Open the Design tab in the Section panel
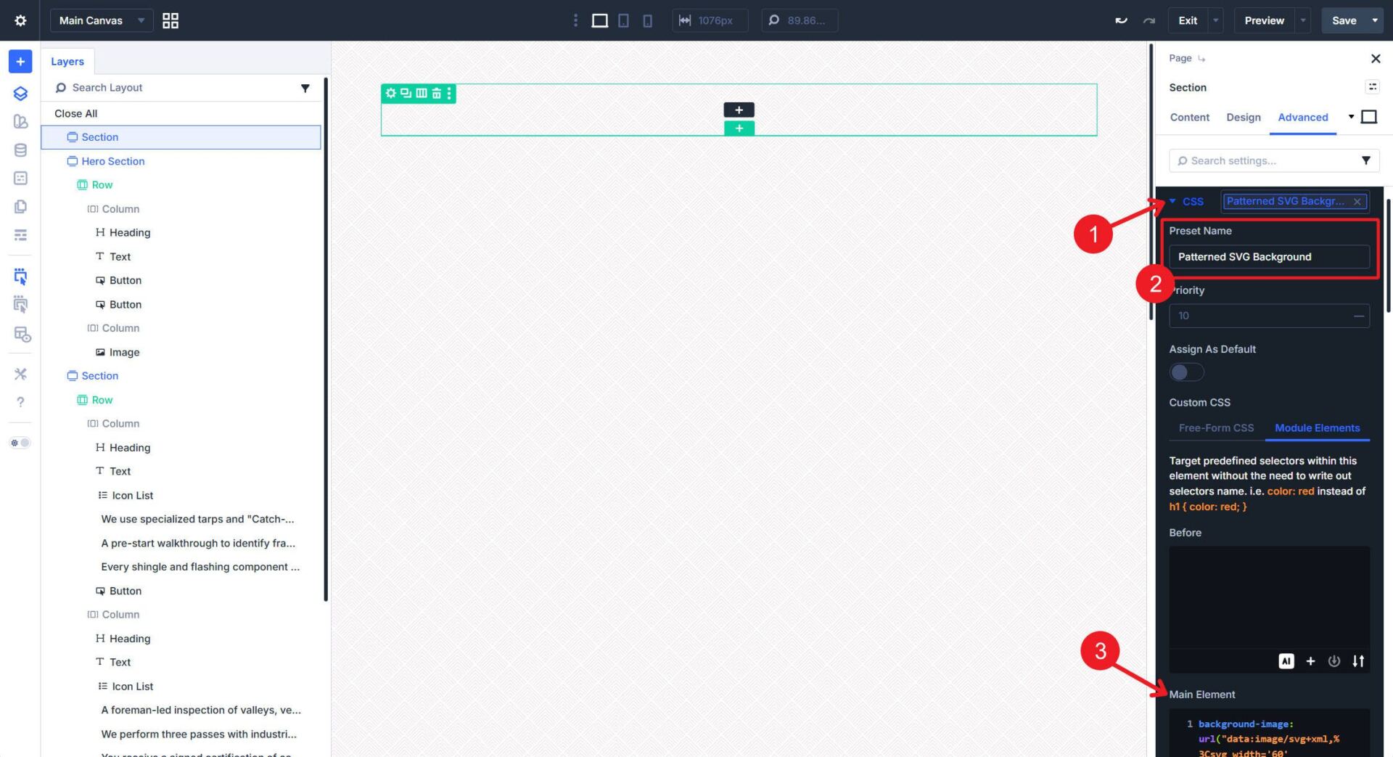The image size is (1393, 757). coord(1243,117)
